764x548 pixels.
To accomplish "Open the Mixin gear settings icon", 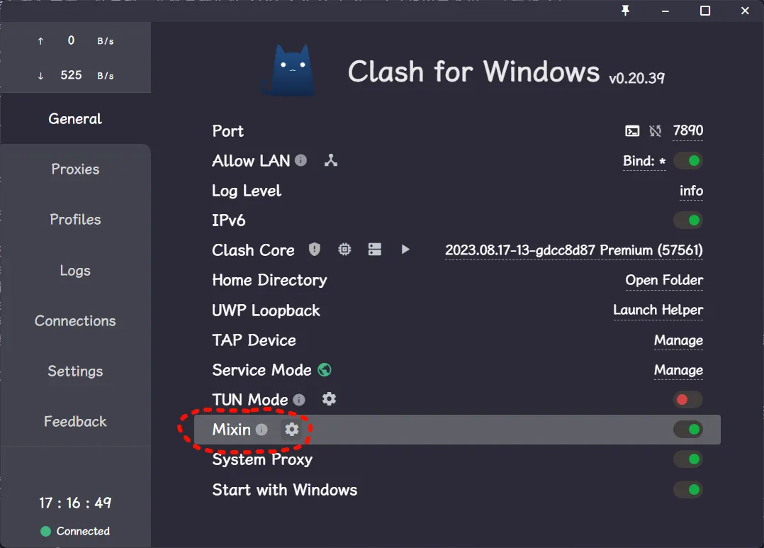I will [x=291, y=429].
